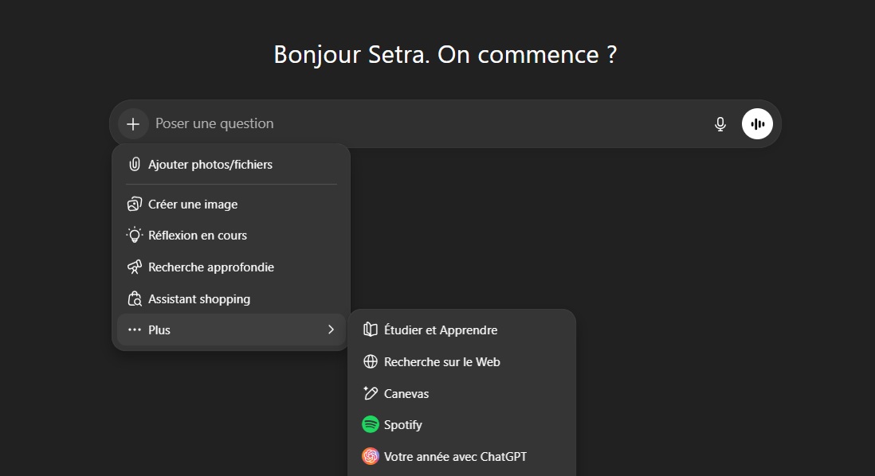This screenshot has height=476, width=875.
Task: Click the book icon next to Étudier et Apprendre
Action: click(x=370, y=330)
